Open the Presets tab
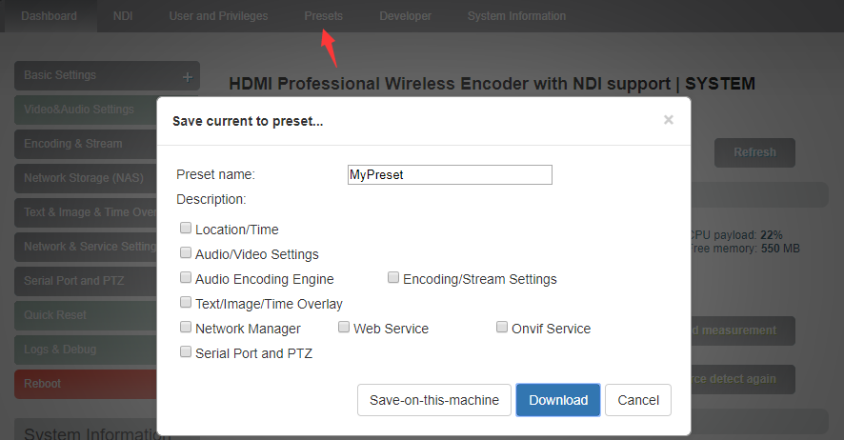 324,16
